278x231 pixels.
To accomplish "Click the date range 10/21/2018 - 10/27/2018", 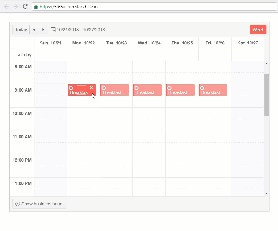I will (81, 30).
